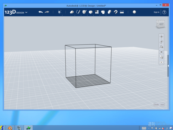Open the Pattern tool menu

(x=97, y=12)
